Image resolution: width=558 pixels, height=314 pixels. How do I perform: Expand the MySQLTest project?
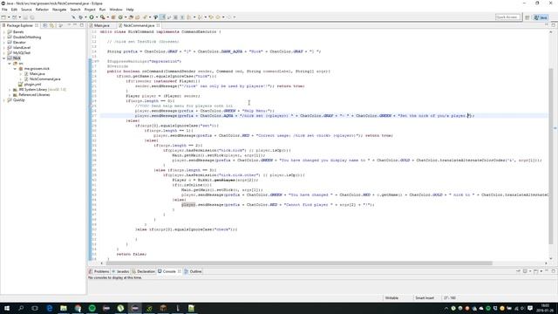[x=3, y=52]
